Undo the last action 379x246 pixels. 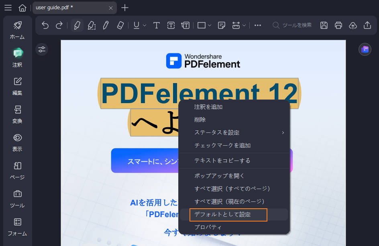45,25
